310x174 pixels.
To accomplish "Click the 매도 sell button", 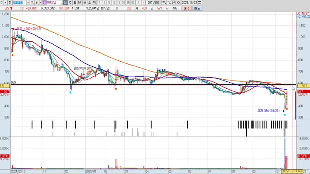I will (197, 8).
